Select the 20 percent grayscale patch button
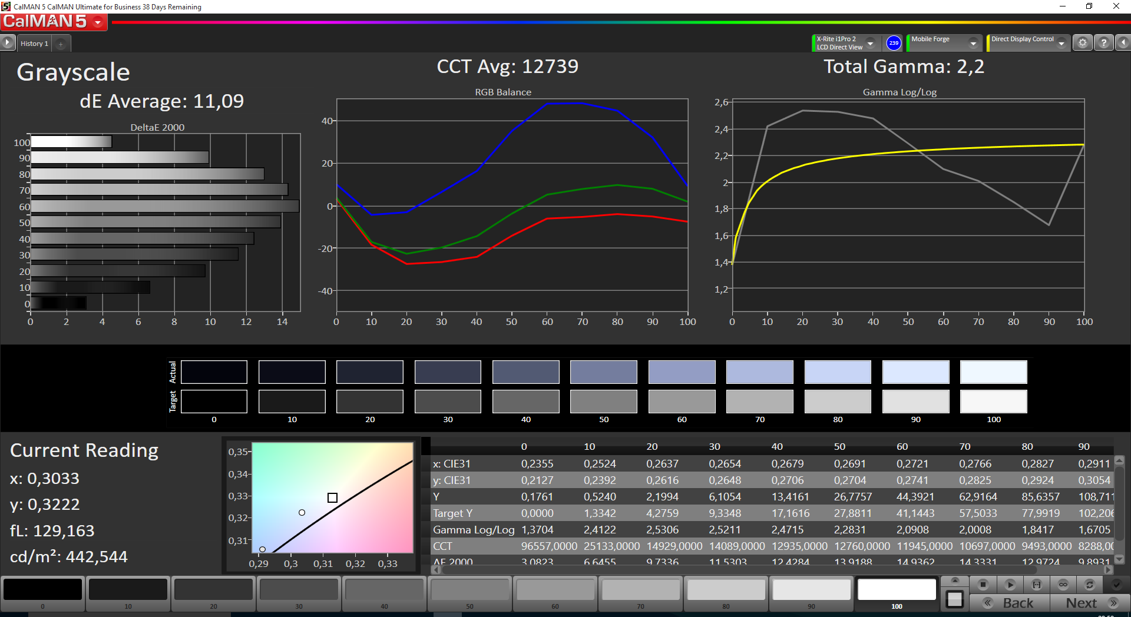 pos(213,593)
